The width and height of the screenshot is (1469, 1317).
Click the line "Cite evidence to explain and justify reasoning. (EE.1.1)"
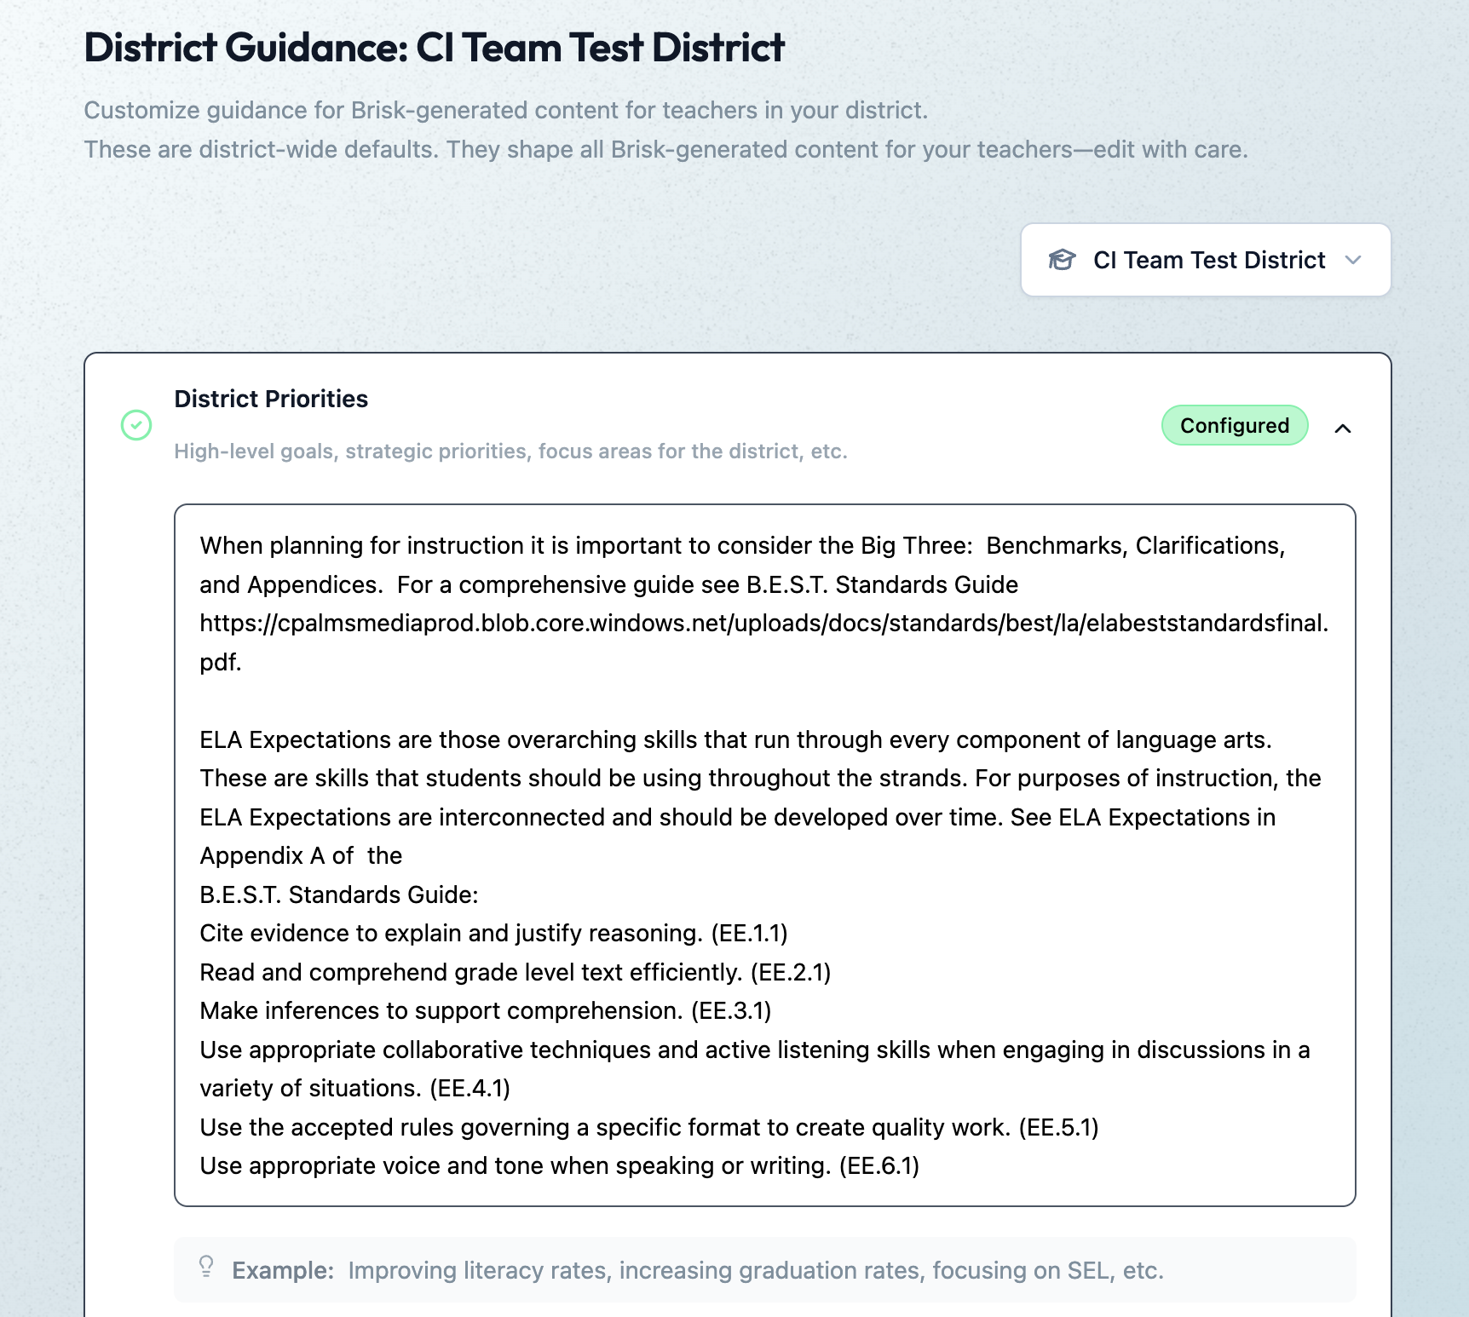click(493, 934)
